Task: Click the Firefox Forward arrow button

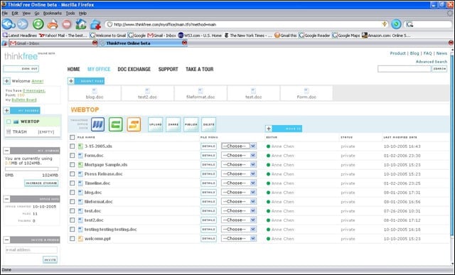Action: (23, 24)
